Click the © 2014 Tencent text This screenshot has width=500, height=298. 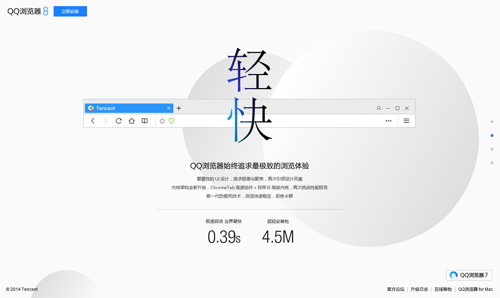click(22, 289)
